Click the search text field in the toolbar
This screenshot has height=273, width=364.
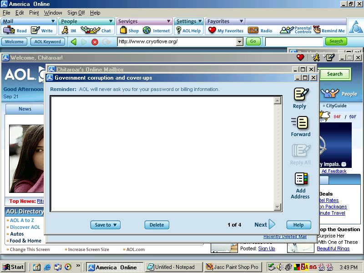(294, 42)
